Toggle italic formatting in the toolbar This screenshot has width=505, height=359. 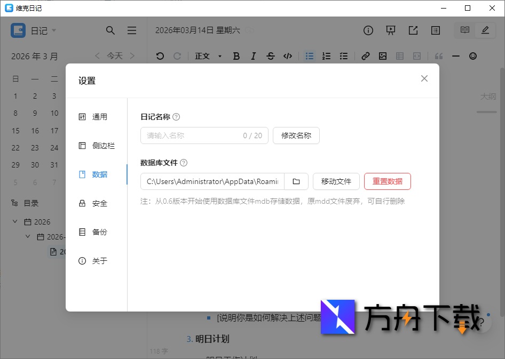point(253,56)
